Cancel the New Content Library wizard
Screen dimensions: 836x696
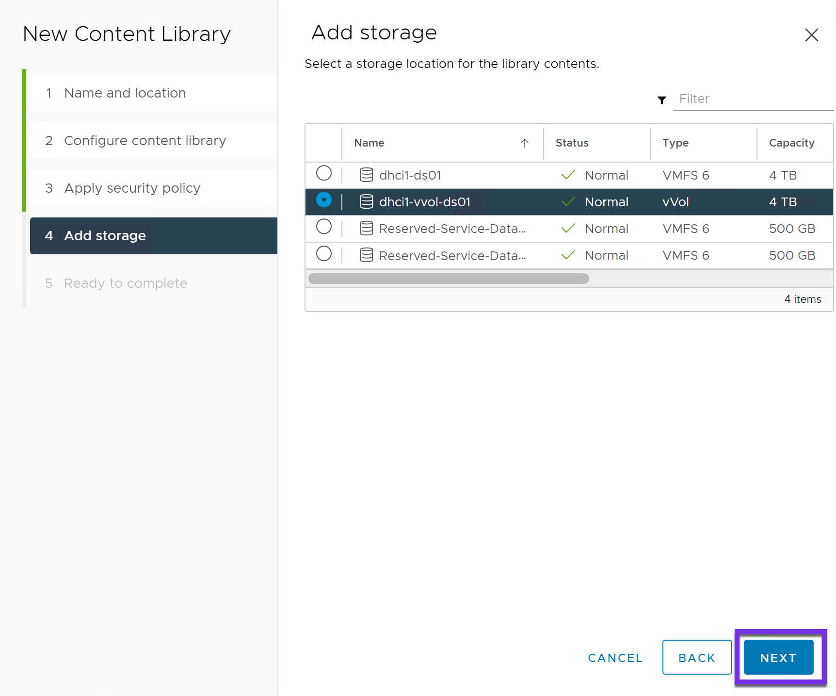click(615, 657)
